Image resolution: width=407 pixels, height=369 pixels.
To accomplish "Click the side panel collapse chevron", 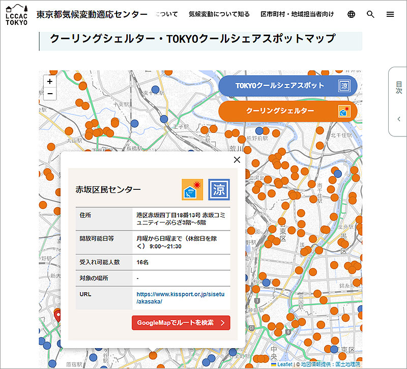I will (x=399, y=119).
